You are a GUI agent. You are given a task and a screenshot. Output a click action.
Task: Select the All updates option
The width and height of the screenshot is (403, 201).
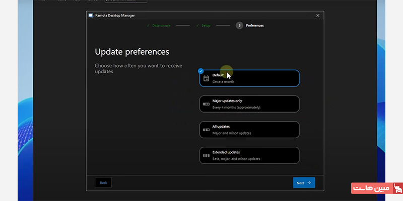tap(249, 130)
